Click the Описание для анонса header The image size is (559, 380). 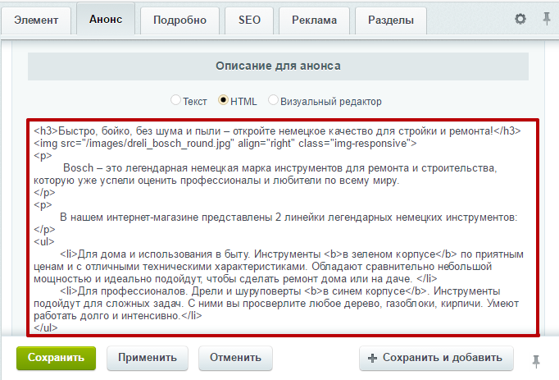278,66
